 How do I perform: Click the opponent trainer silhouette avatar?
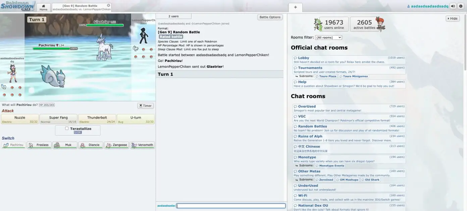pyautogui.click(x=144, y=36)
